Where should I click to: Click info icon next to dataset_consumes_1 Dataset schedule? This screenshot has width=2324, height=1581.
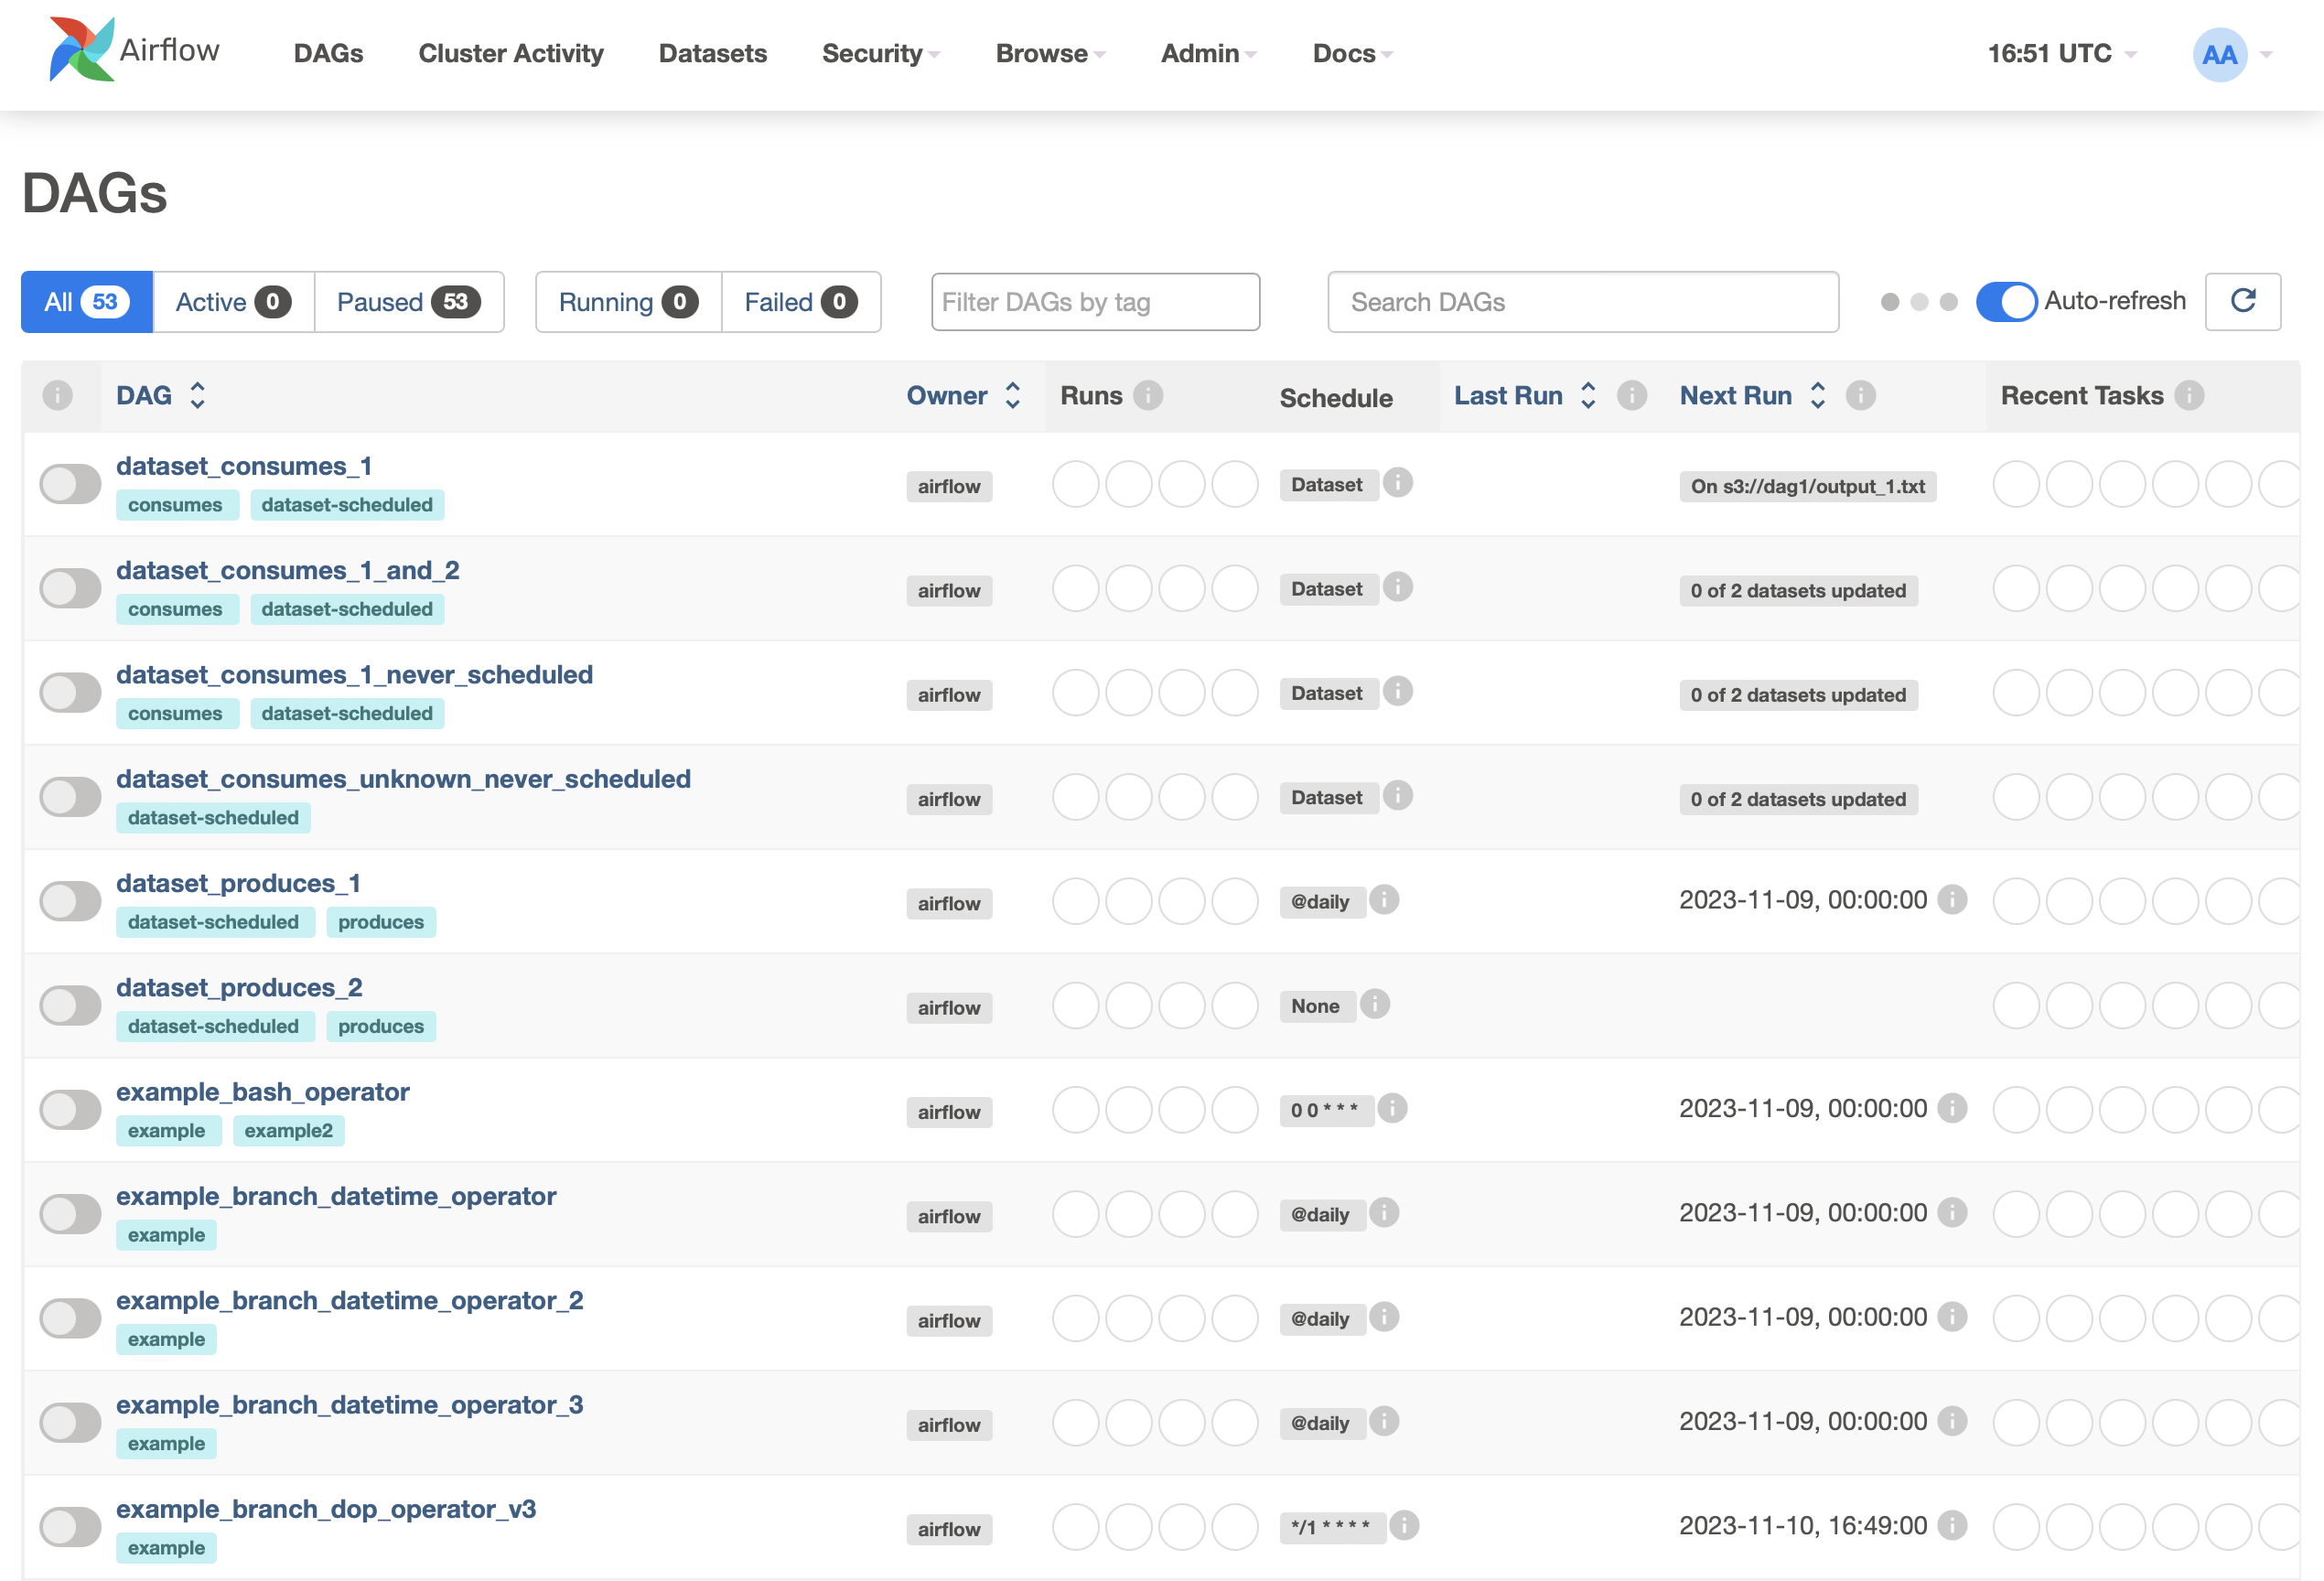[x=1398, y=484]
